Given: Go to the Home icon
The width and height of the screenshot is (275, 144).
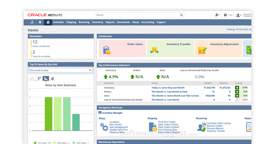Looking at the screenshot, I should 48,22.
